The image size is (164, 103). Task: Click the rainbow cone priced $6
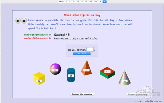coord(124,78)
